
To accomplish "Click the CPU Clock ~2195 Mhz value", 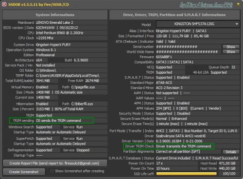I will [45, 38].
